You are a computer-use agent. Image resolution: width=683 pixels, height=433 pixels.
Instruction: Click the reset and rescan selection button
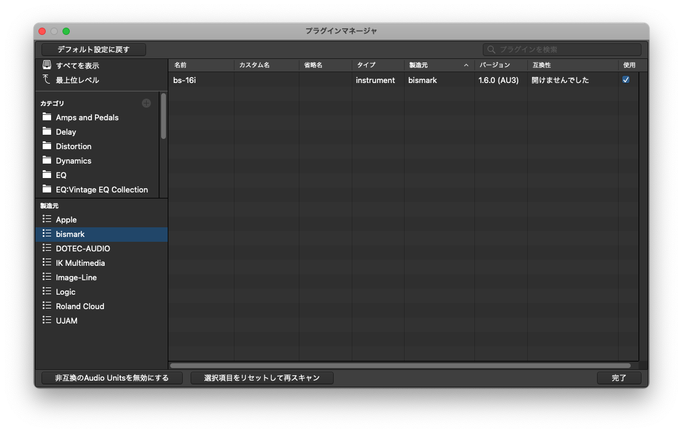pos(262,378)
